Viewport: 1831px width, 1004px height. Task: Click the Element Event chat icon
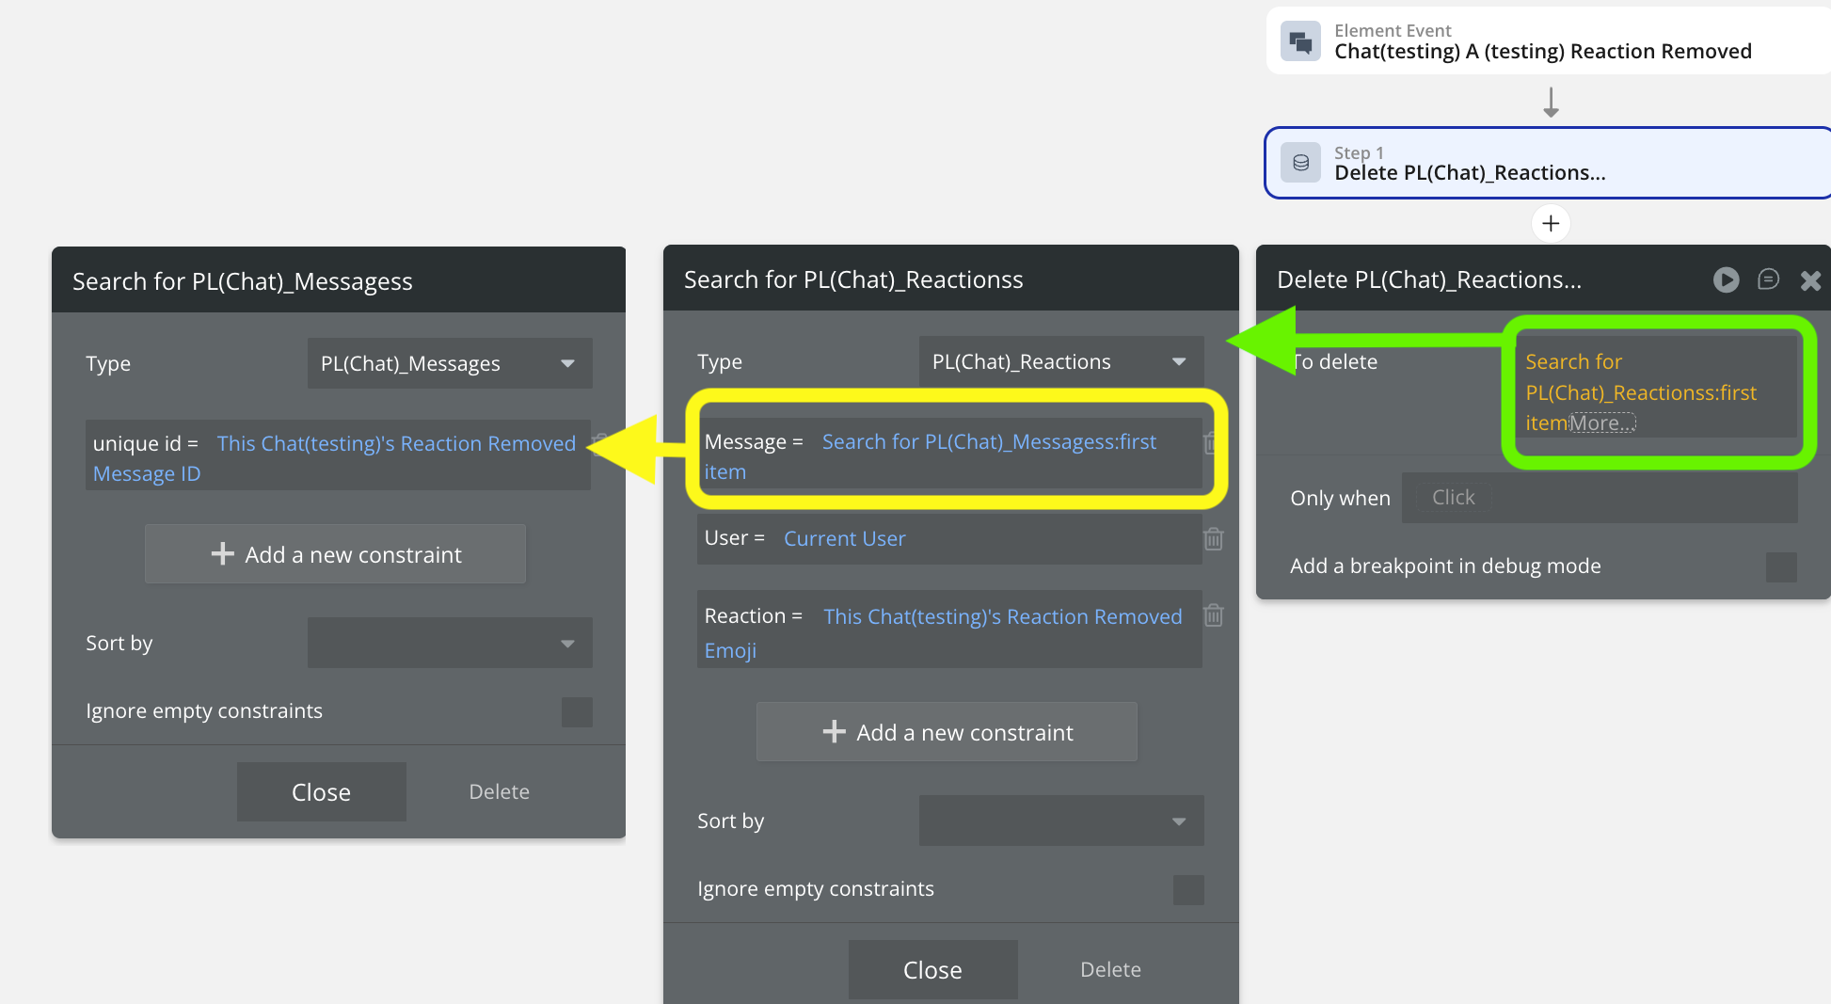[x=1300, y=42]
